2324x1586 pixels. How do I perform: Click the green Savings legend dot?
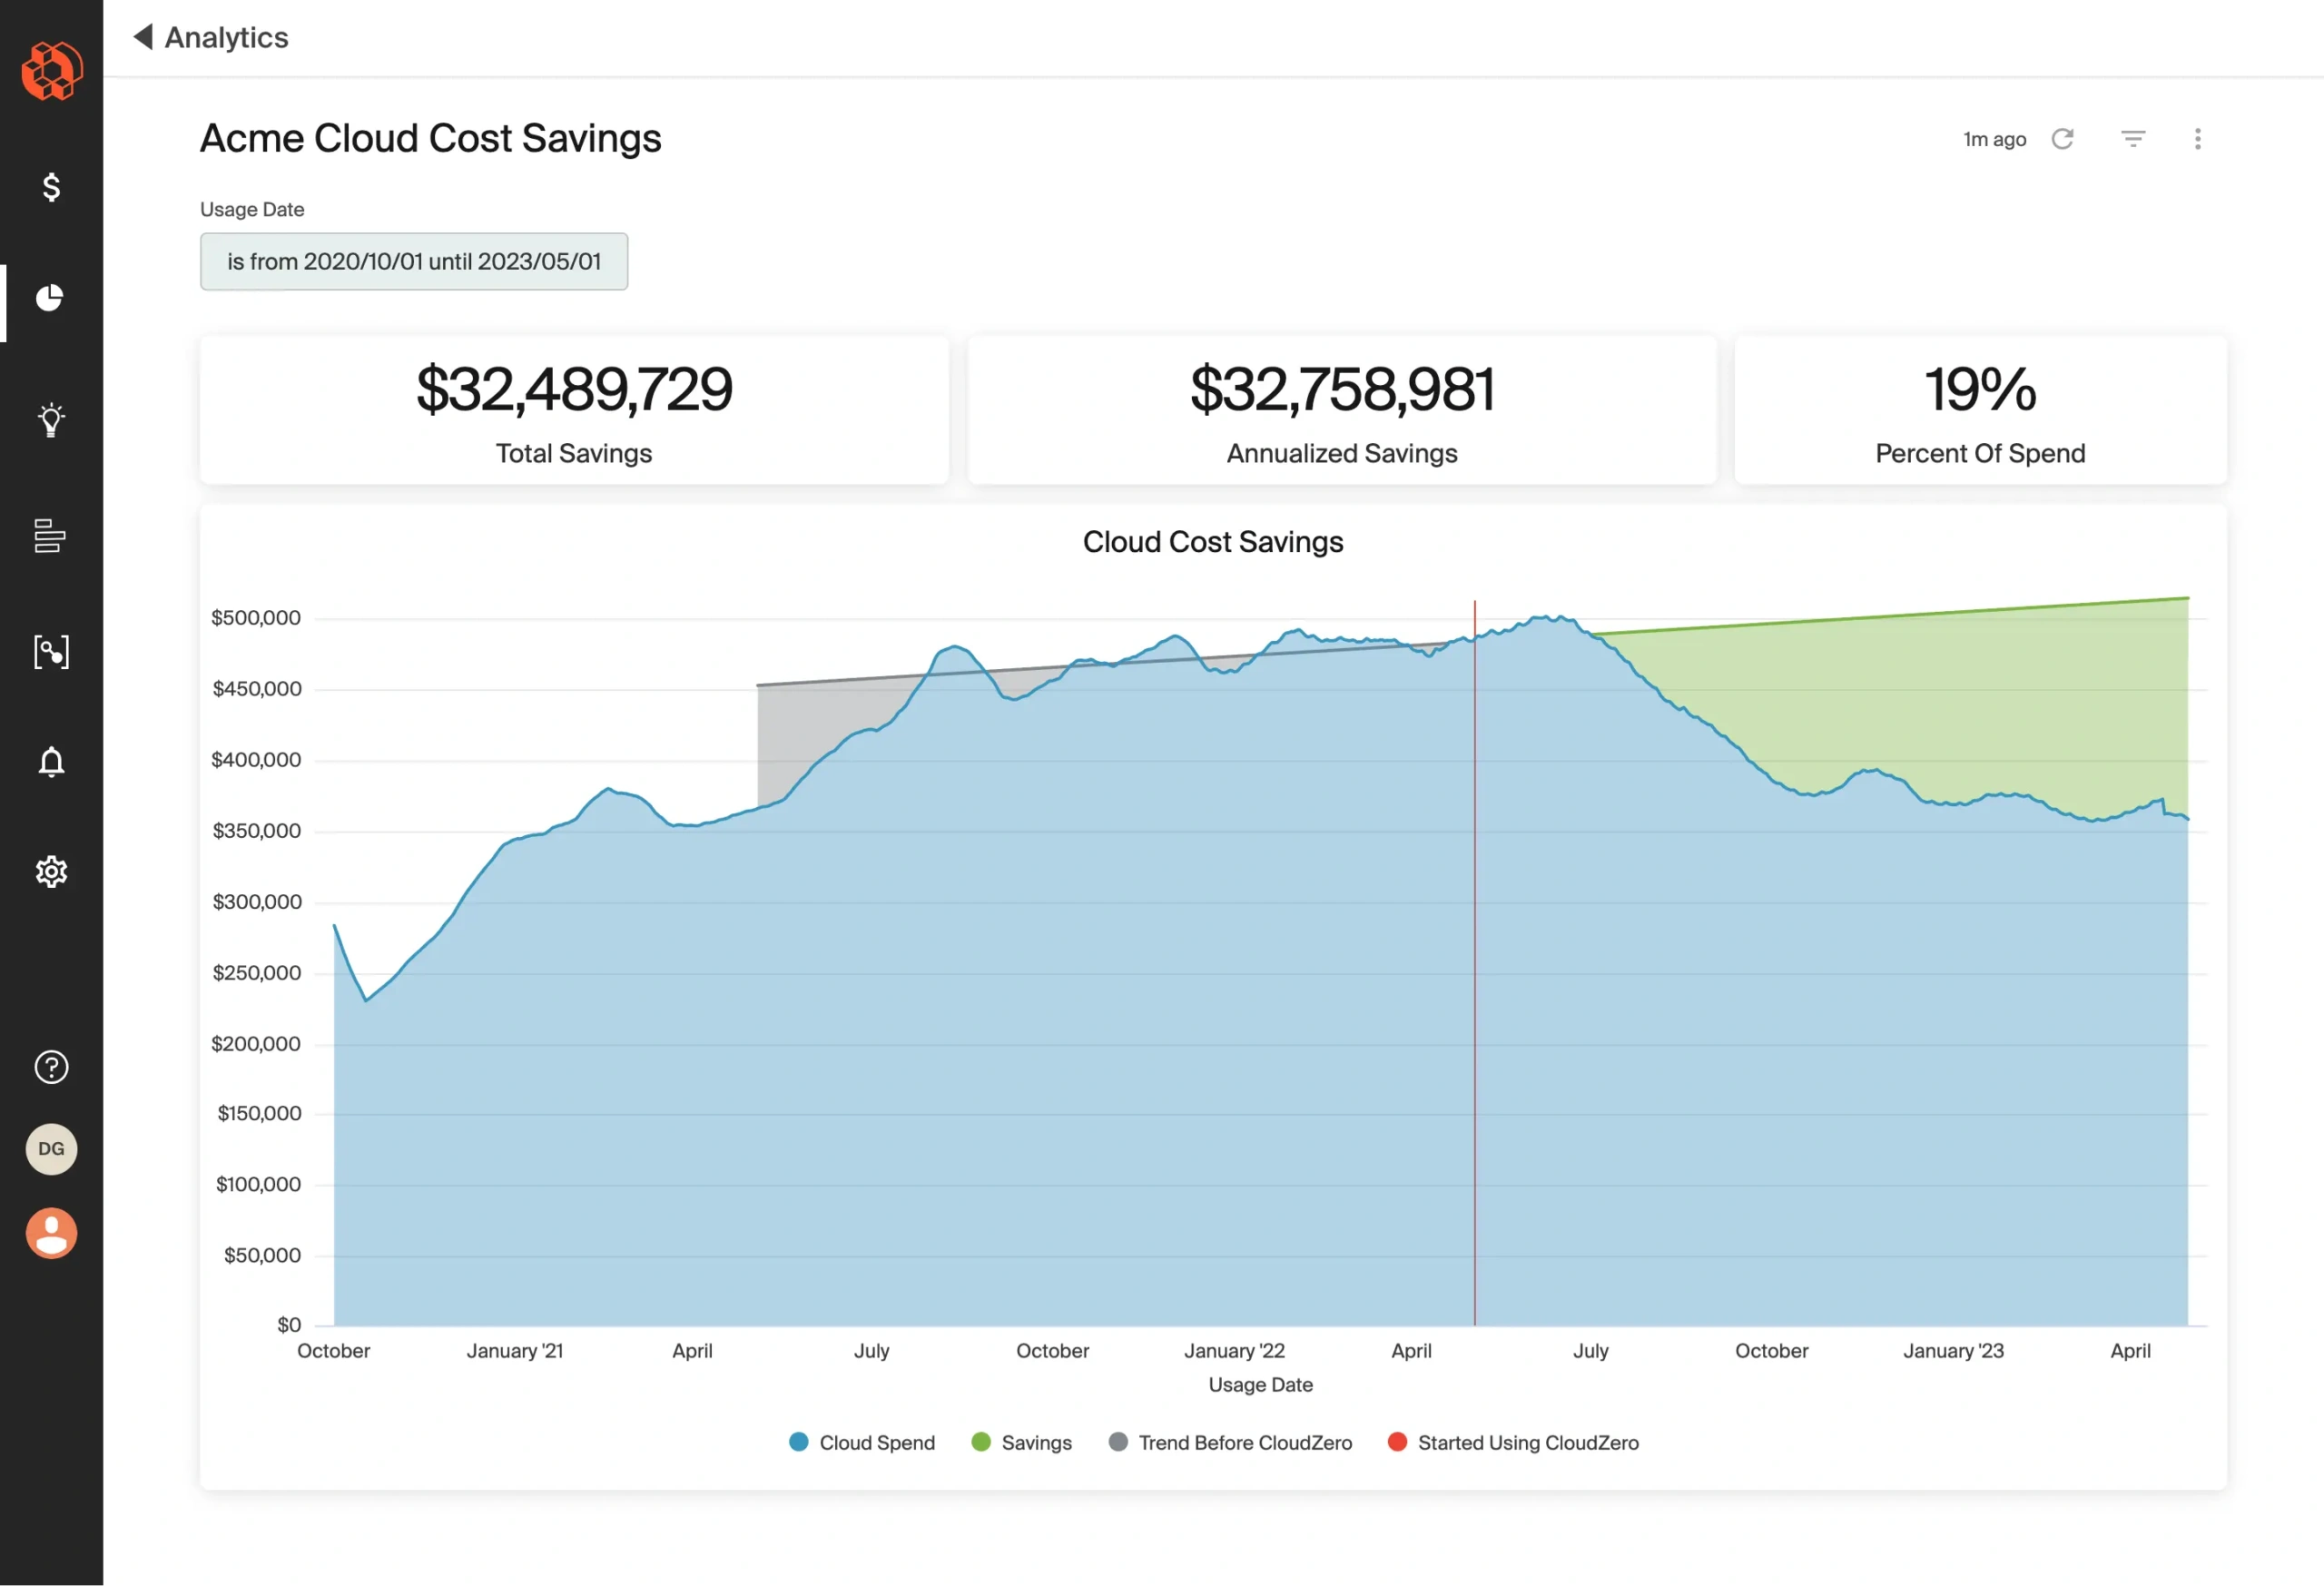click(x=981, y=1442)
